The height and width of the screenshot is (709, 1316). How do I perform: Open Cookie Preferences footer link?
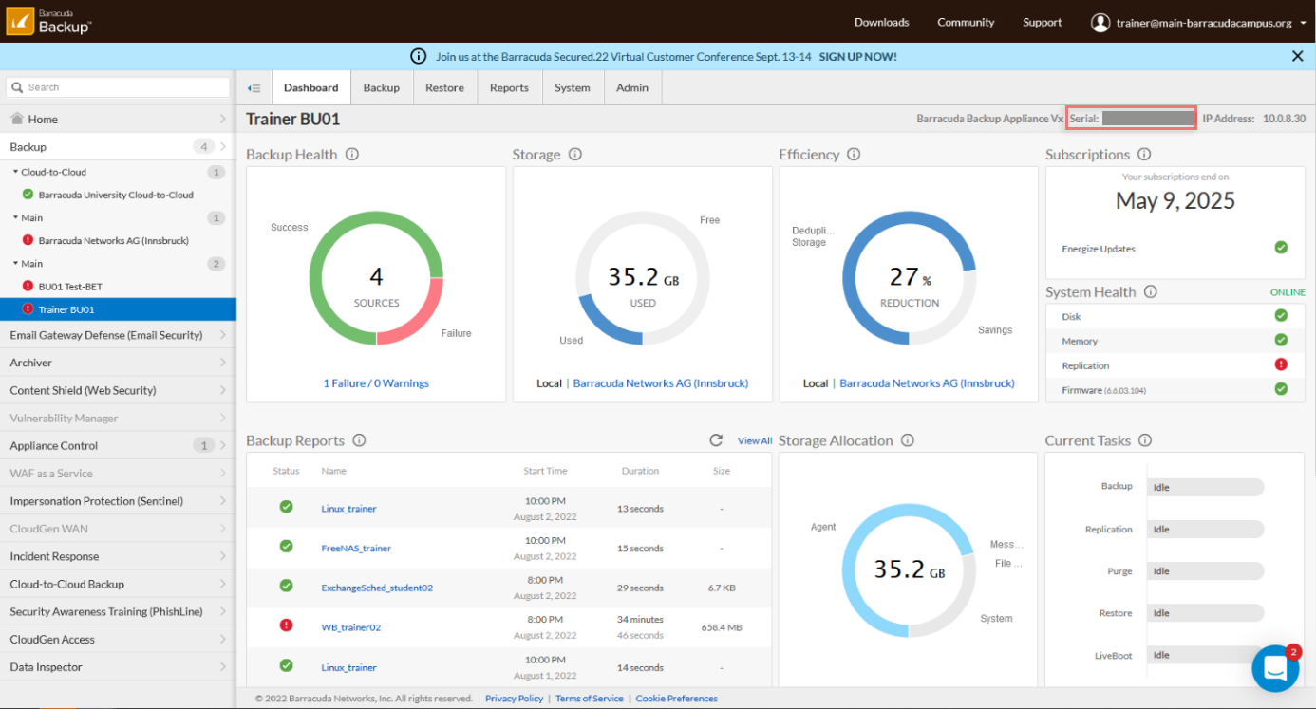pyautogui.click(x=677, y=699)
